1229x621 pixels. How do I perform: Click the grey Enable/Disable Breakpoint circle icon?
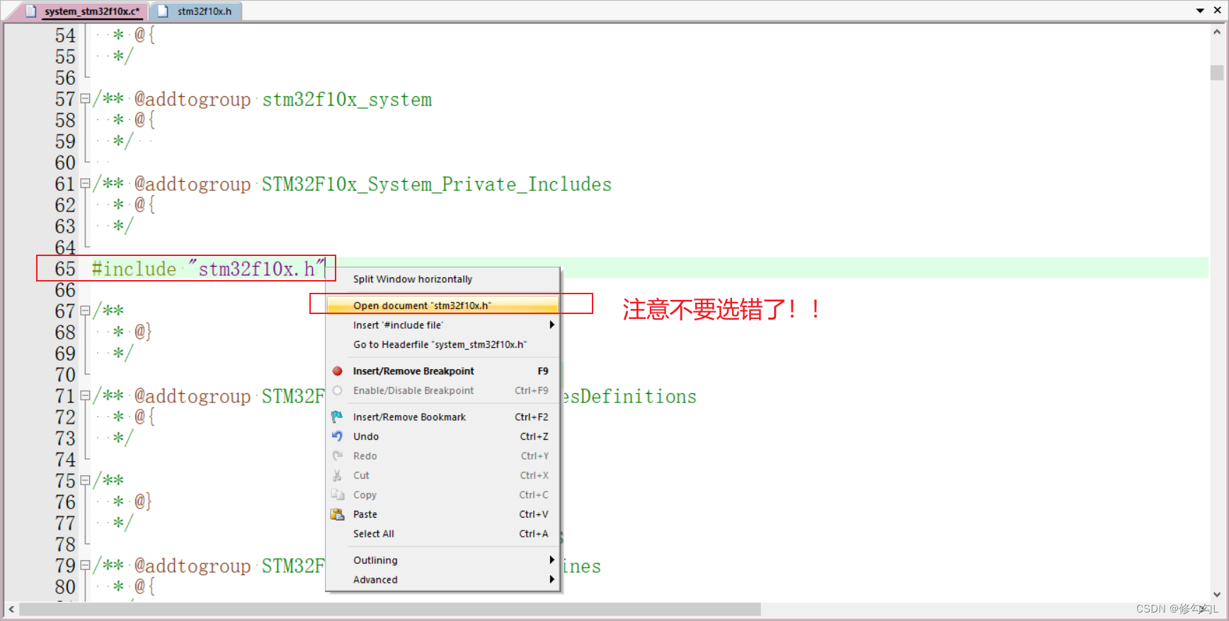338,390
